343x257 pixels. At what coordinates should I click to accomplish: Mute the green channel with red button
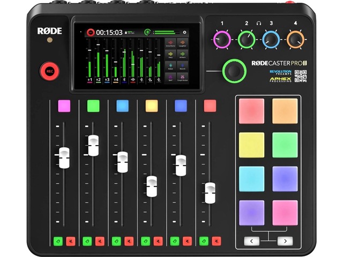click(x=100, y=241)
